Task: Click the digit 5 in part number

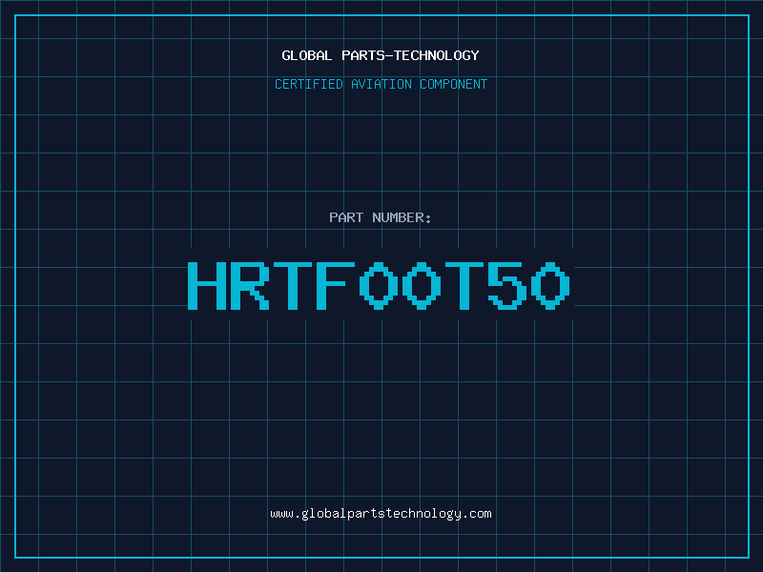Action: (508, 284)
